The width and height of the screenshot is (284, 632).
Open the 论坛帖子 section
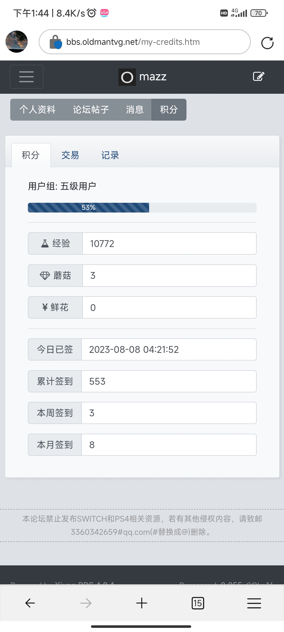(x=91, y=110)
